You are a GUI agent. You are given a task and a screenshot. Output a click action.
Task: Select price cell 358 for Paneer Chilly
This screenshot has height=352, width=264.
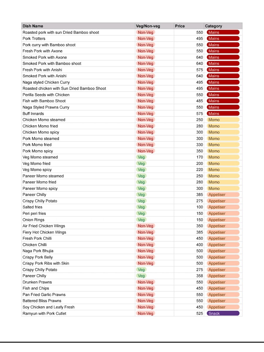[x=189, y=276]
